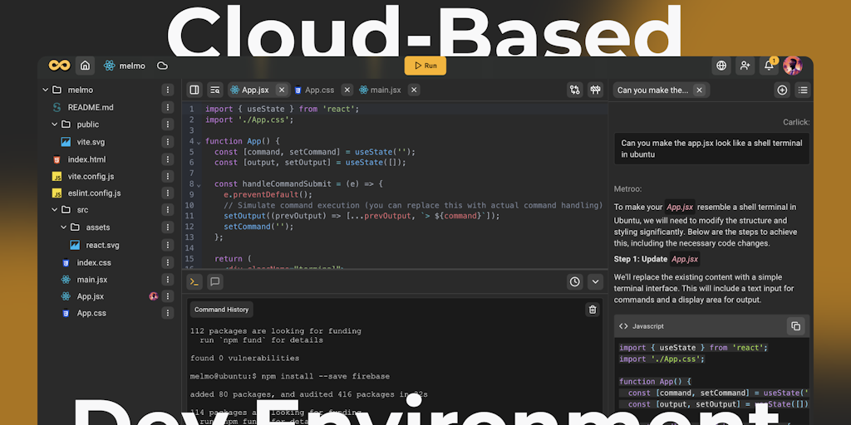Click the split layout icon in editor bar
The width and height of the screenshot is (851, 425).
point(595,90)
